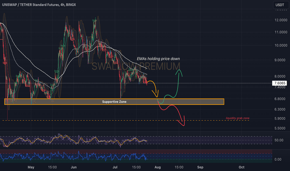Click the 50.00 RSI scale label
This screenshot has height=171, width=290.
[279, 140]
